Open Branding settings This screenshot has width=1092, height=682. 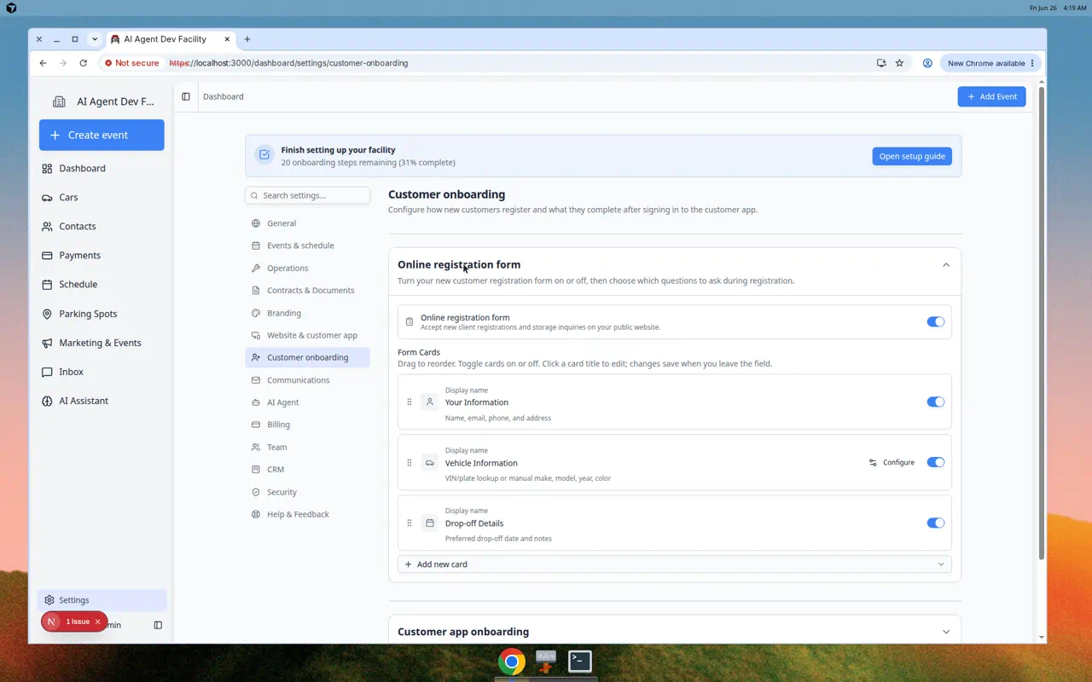click(307, 313)
